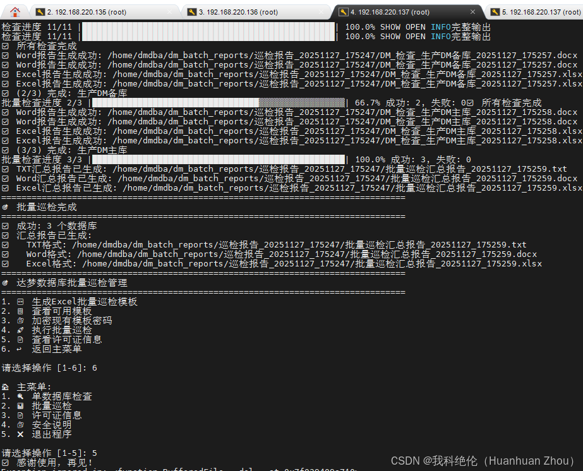Click main menu option 安全说明
This screenshot has height=471, width=583.
click(52, 425)
